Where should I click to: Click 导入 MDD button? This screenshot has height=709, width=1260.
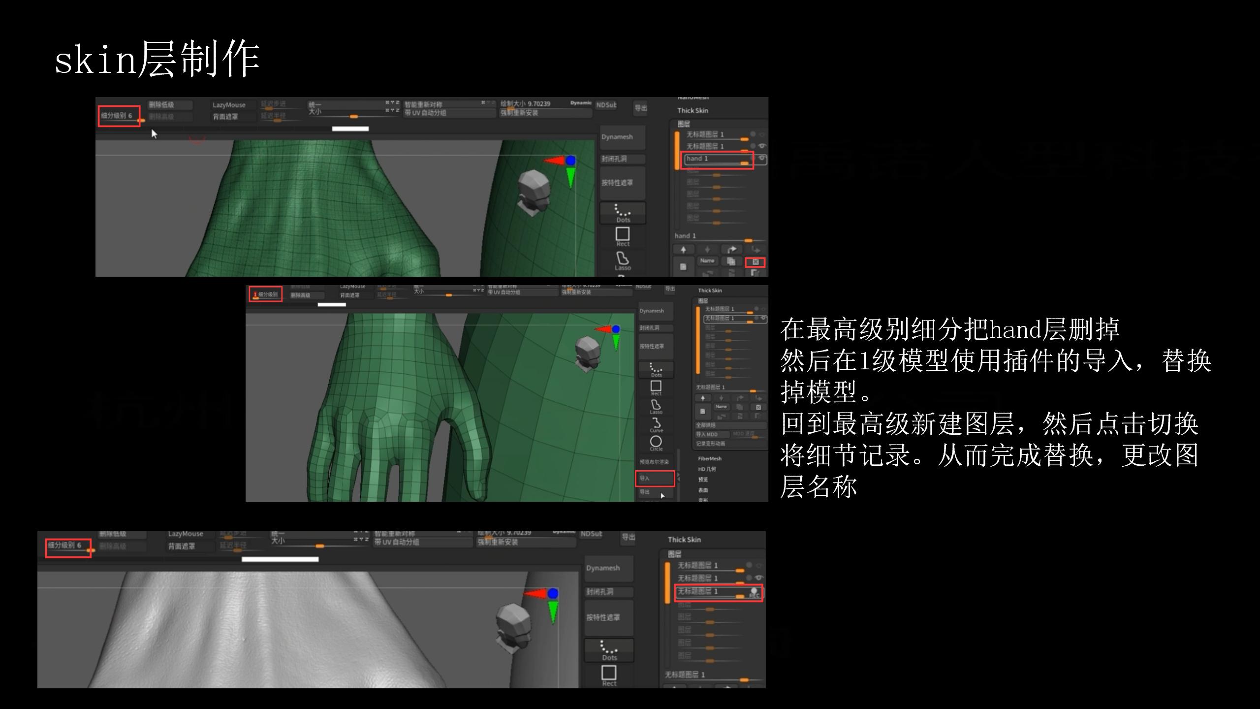click(712, 434)
